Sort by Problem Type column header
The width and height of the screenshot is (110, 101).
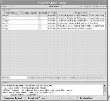(x=81, y=13)
